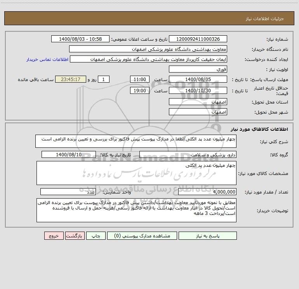Click 'گروه کالا:' label
The height and width of the screenshot is (289, 299).
pos(279,155)
